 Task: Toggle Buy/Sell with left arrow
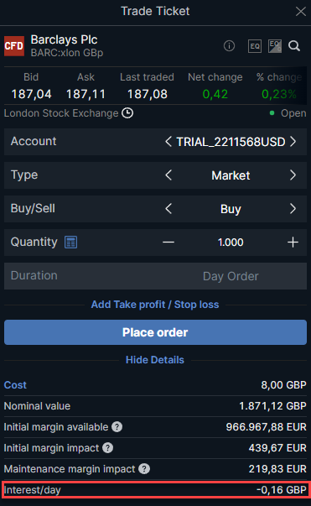click(168, 209)
